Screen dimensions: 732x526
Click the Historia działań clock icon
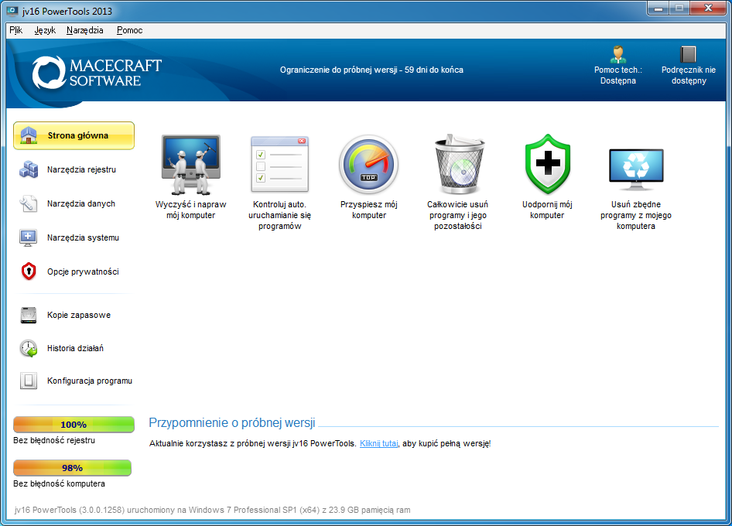tap(29, 348)
